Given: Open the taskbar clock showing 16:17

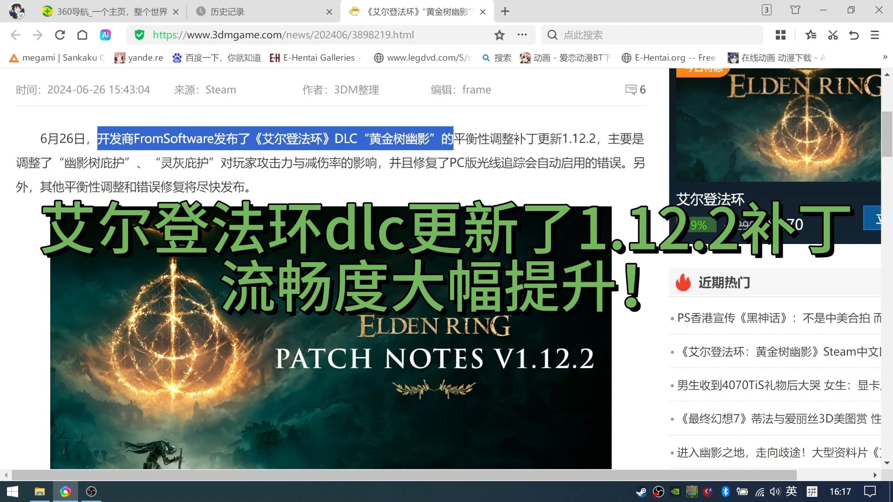Looking at the screenshot, I should pos(840,491).
